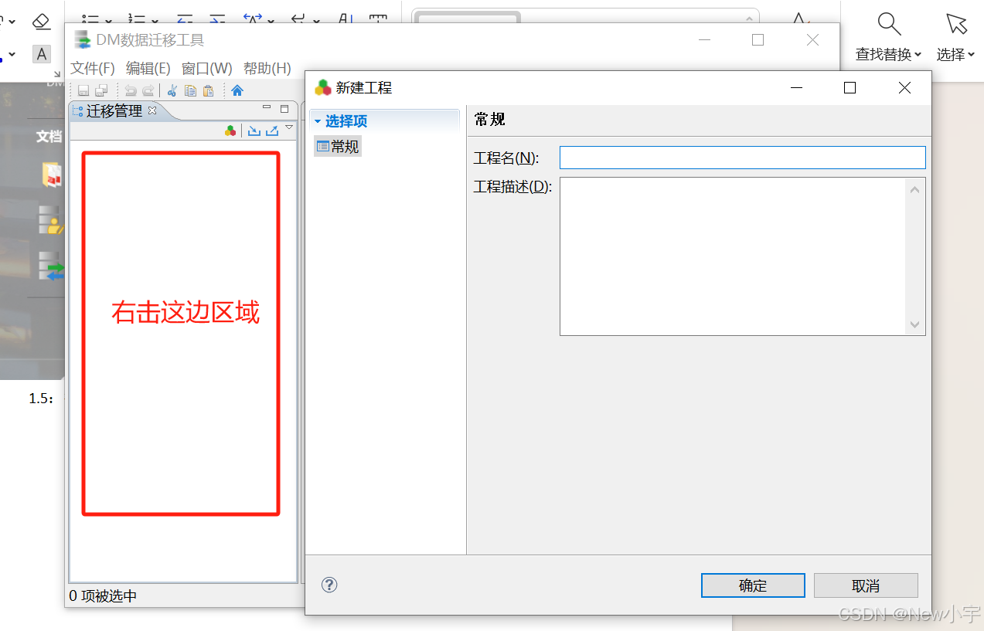This screenshot has width=984, height=631.
Task: Open the 窗口(W) menu
Action: pos(205,68)
